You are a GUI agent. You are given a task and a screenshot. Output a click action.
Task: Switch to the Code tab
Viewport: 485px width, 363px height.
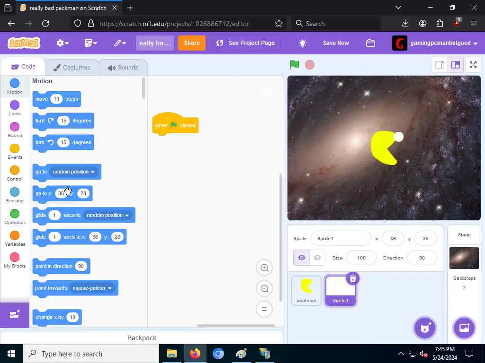pos(23,67)
